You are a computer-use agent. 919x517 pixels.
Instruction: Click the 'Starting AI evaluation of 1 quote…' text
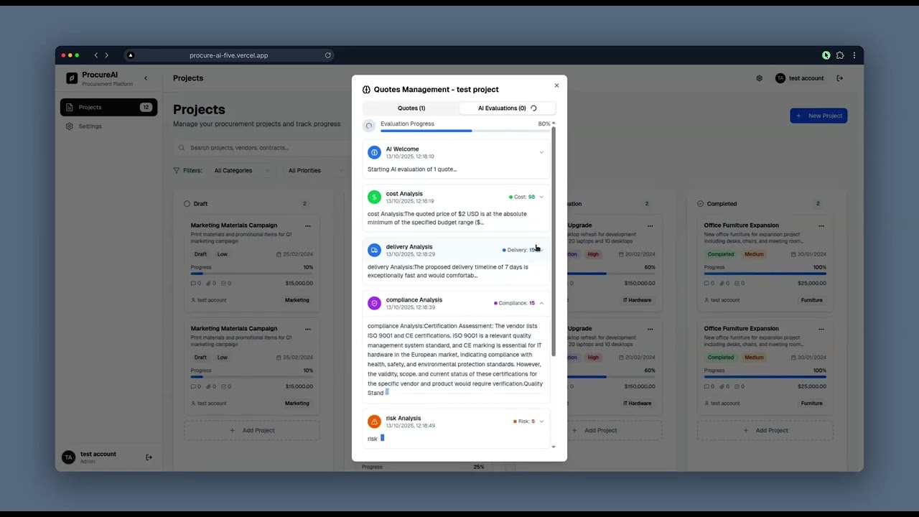[412, 169]
